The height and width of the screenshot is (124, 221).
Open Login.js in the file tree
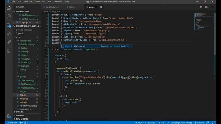25,55
